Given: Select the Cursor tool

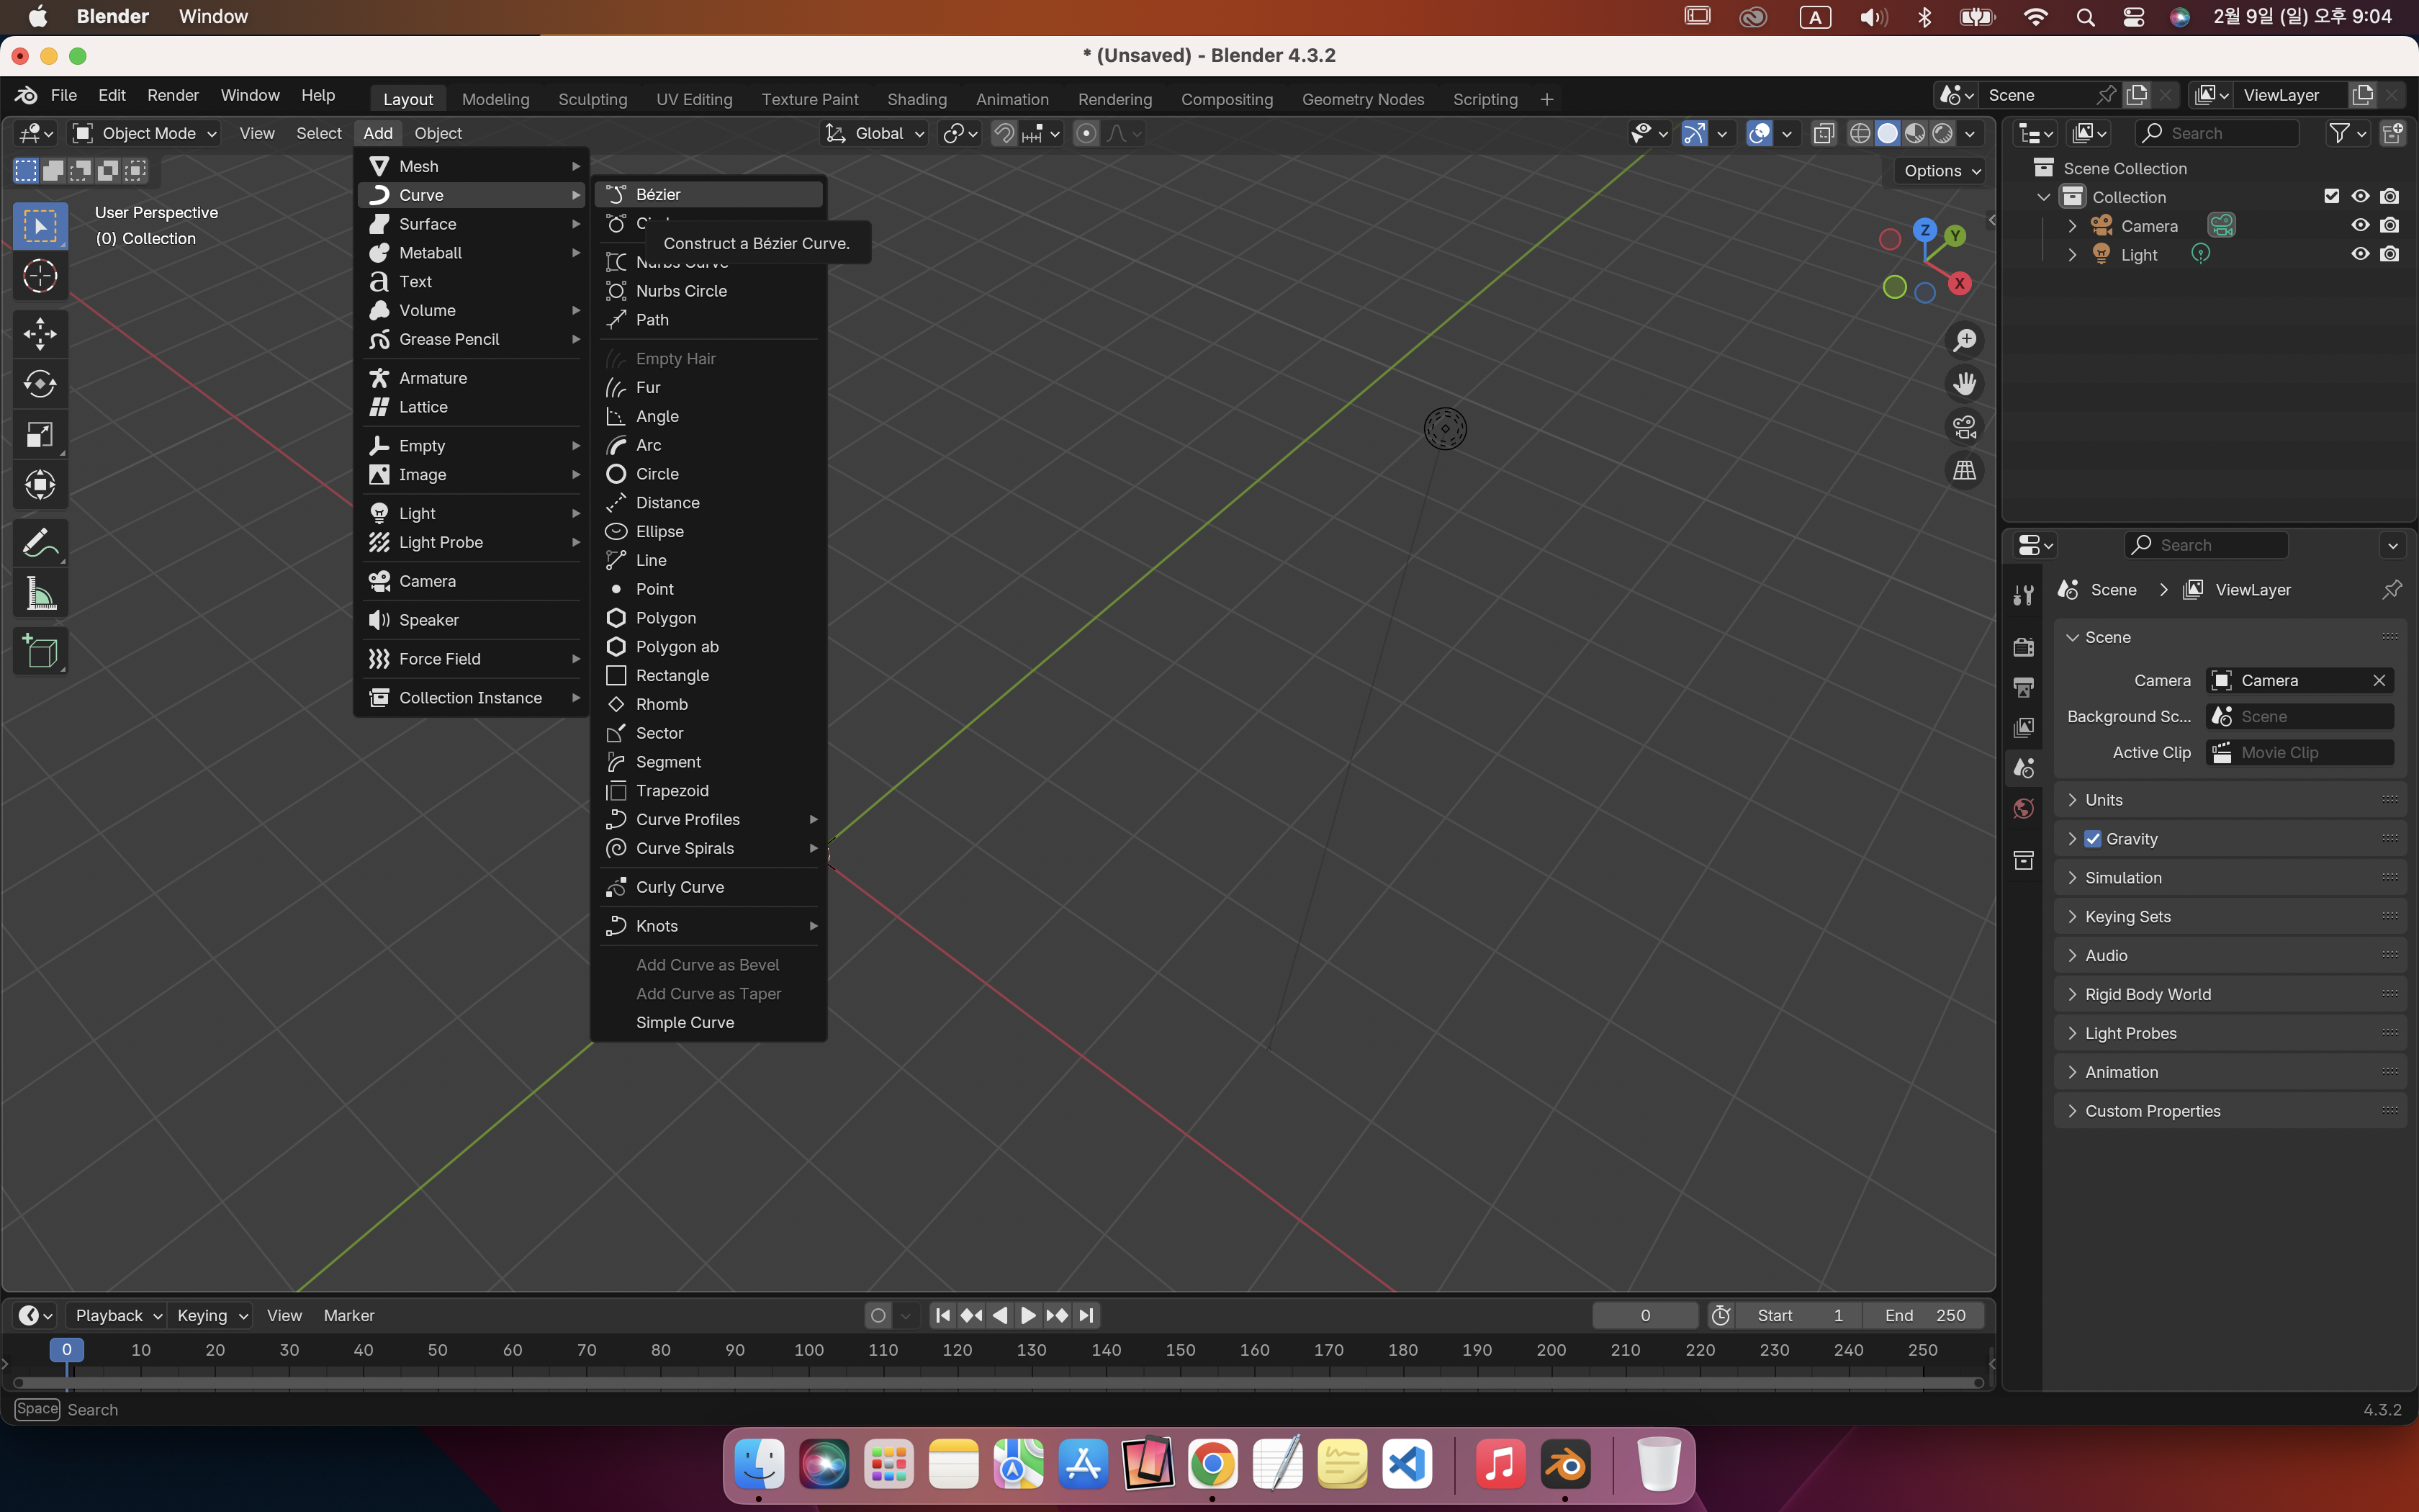Looking at the screenshot, I should 40,276.
